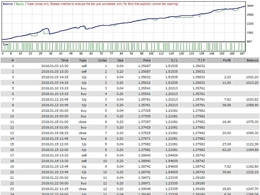Click the Profit column header

pyautogui.click(x=219, y=61)
